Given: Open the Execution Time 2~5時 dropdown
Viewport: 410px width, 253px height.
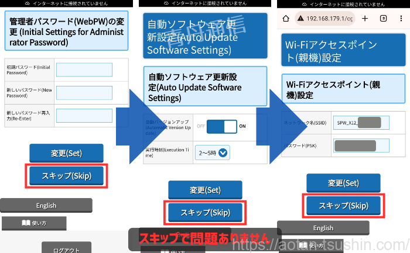Looking at the screenshot, I should point(212,153).
